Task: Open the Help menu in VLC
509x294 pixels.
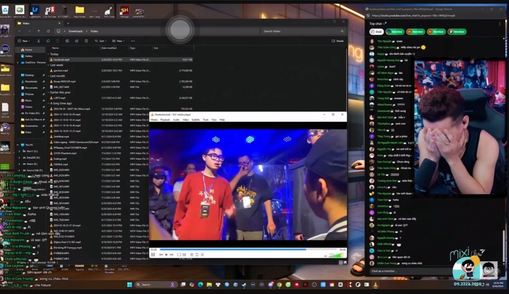Action: point(222,120)
